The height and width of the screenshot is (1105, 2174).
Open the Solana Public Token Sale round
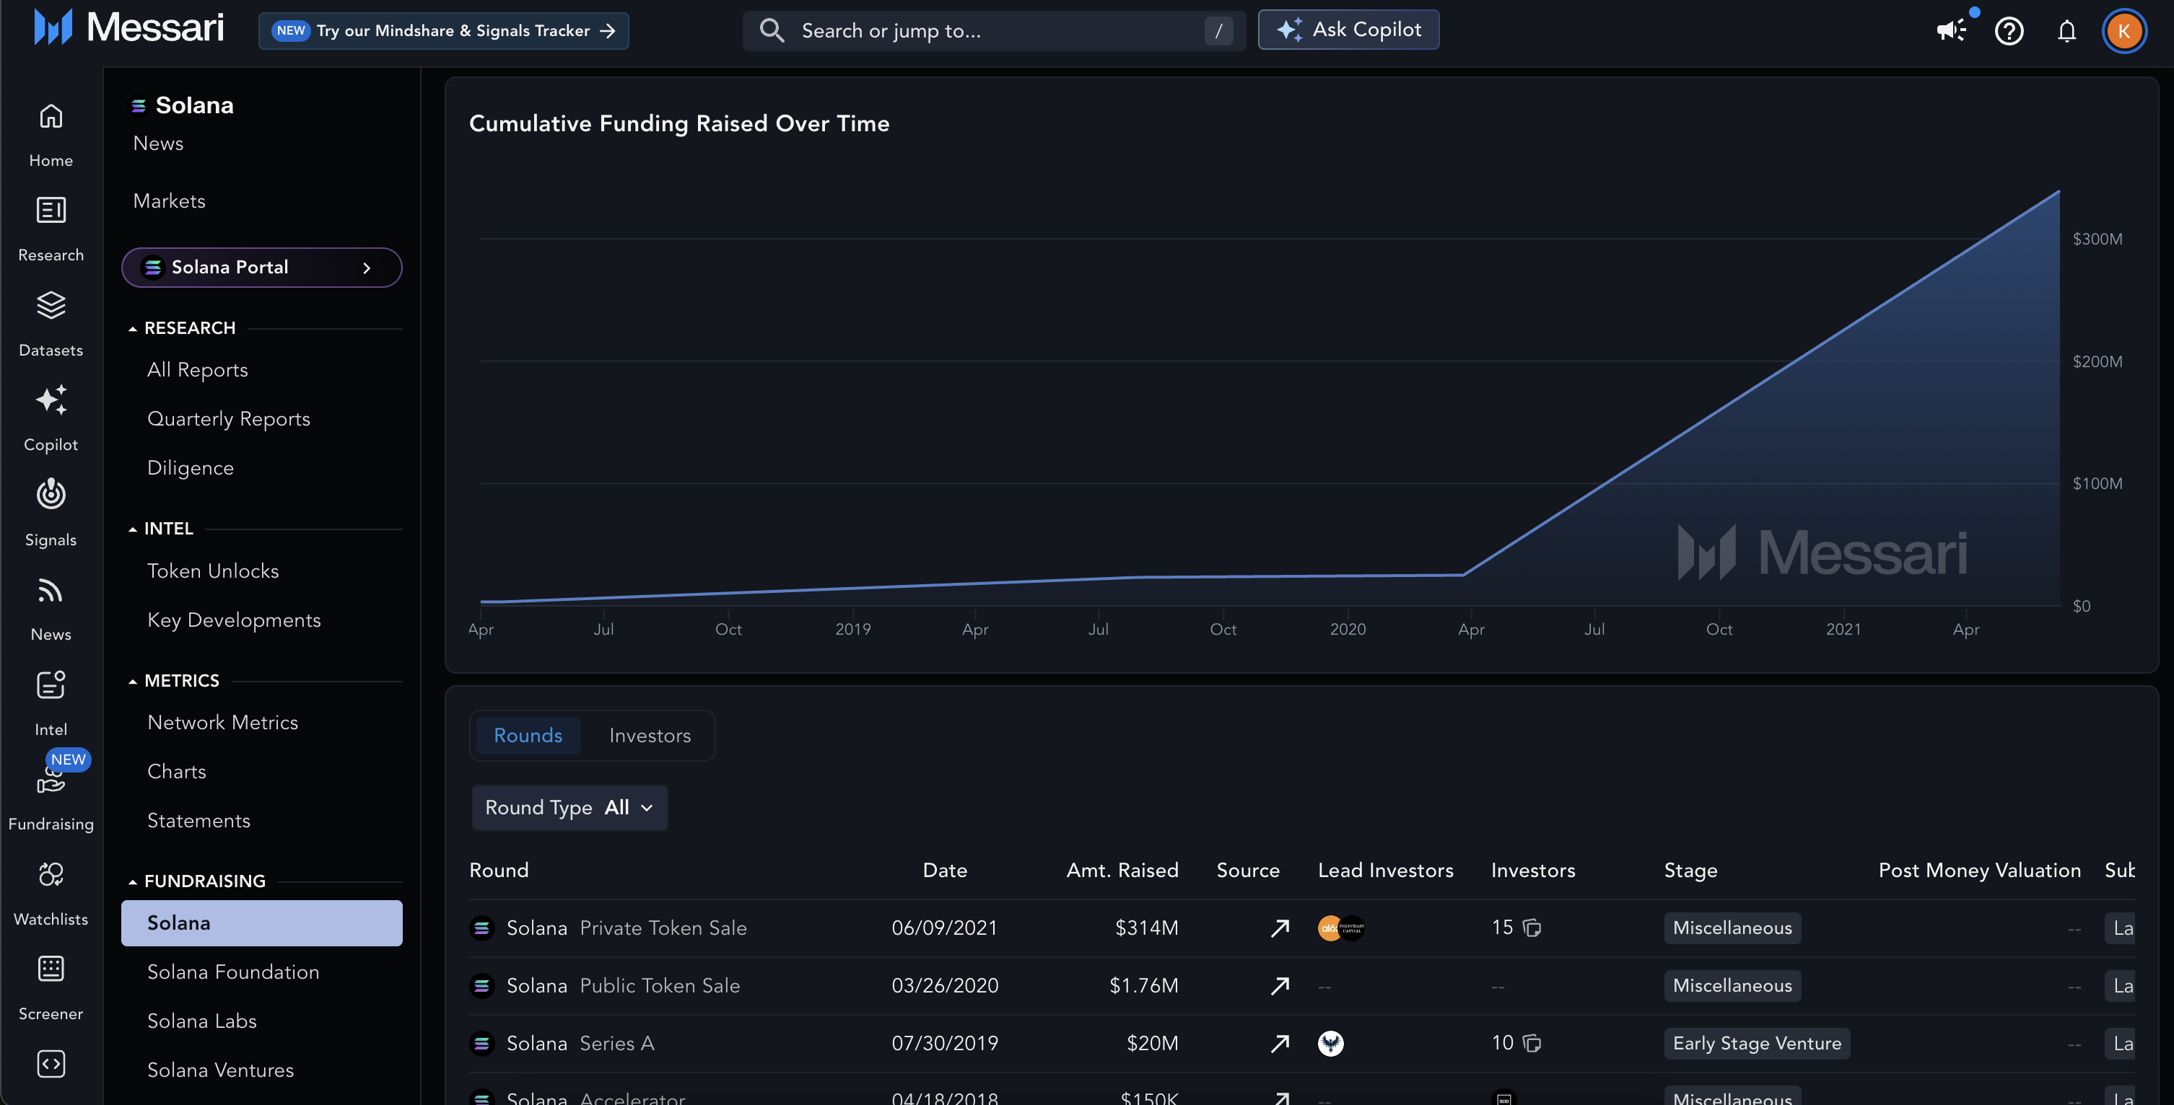tap(623, 985)
